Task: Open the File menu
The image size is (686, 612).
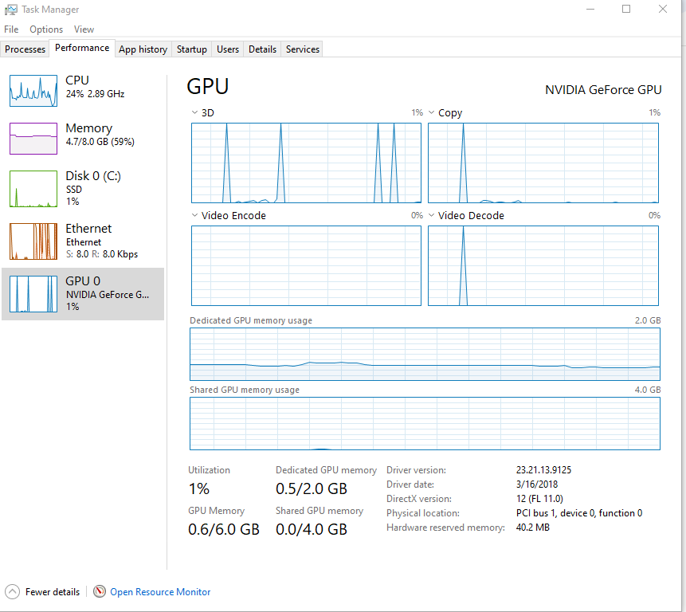Action: (11, 29)
